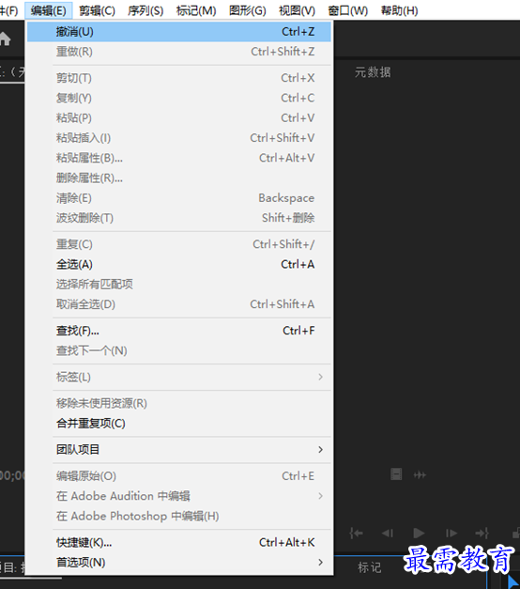Image resolution: width=520 pixels, height=589 pixels.
Task: Choose 复制(Y) menu item
Action: [x=179, y=98]
